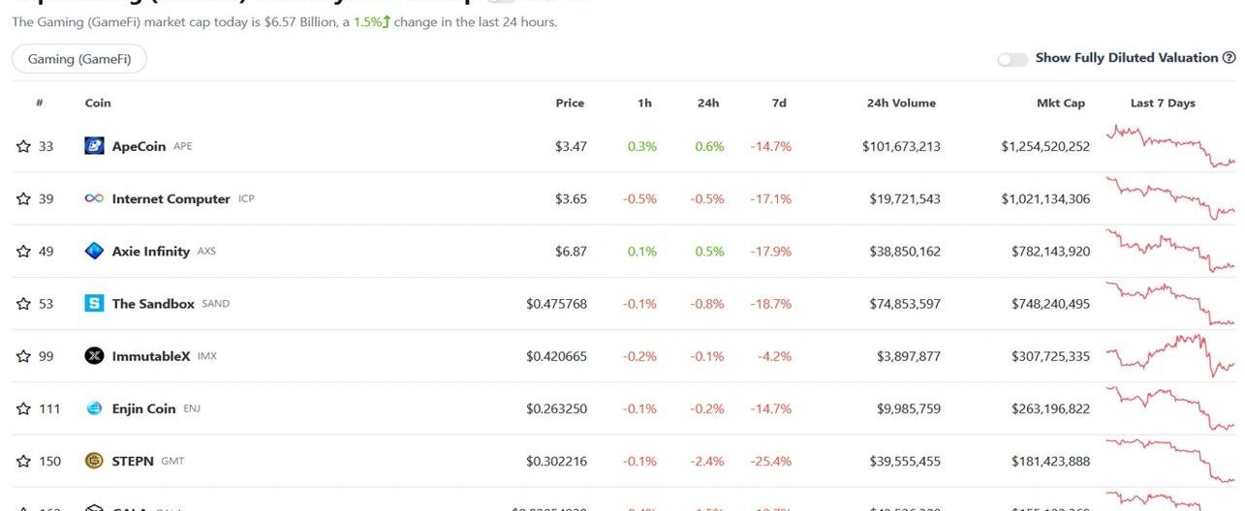Click the Fully Diluted Valuation help icon
1245x511 pixels.
point(1229,58)
